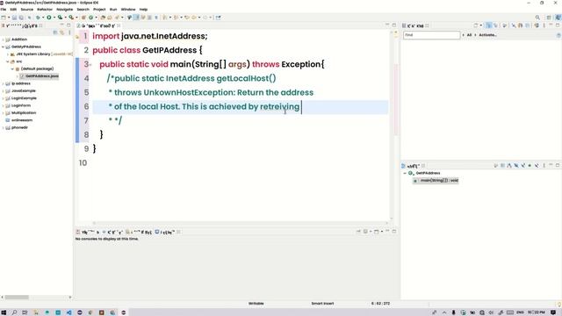Expand the ip address project
The height and width of the screenshot is (316, 562).
[x=4, y=83]
